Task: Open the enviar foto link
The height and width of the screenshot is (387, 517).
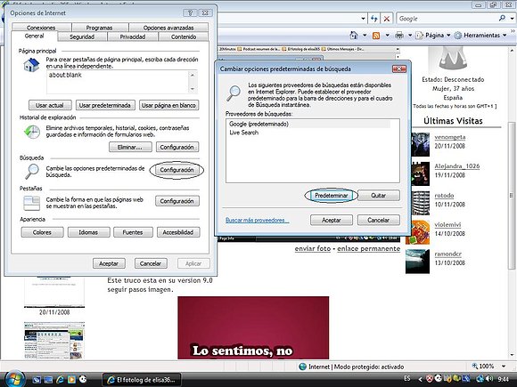Action: coord(313,248)
